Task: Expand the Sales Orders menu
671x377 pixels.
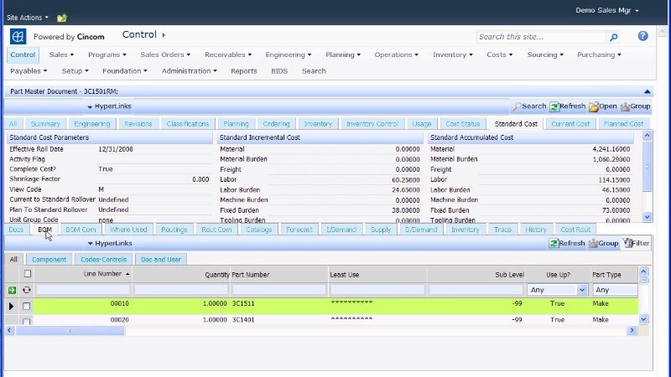Action: [165, 54]
